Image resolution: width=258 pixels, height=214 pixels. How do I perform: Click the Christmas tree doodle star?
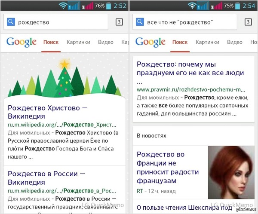[64, 64]
